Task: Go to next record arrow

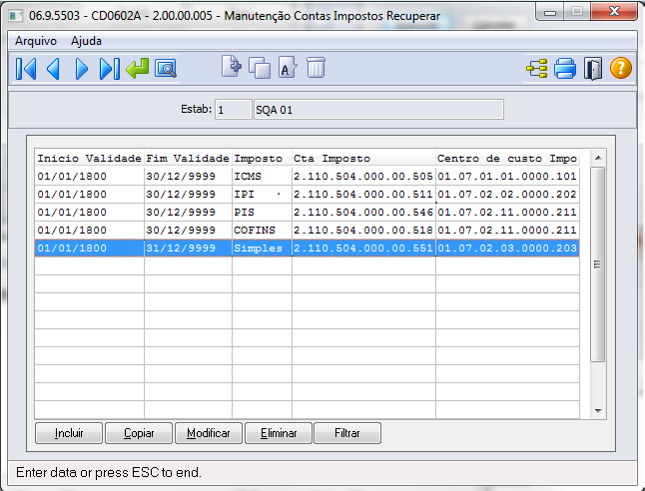Action: pos(82,69)
